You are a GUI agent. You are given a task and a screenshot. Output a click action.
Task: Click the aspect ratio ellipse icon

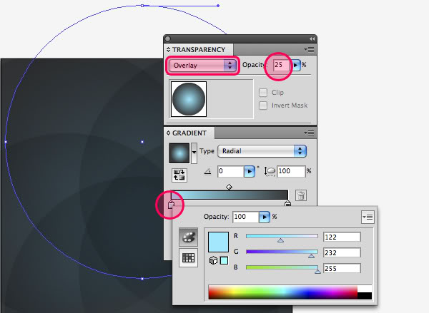click(270, 171)
